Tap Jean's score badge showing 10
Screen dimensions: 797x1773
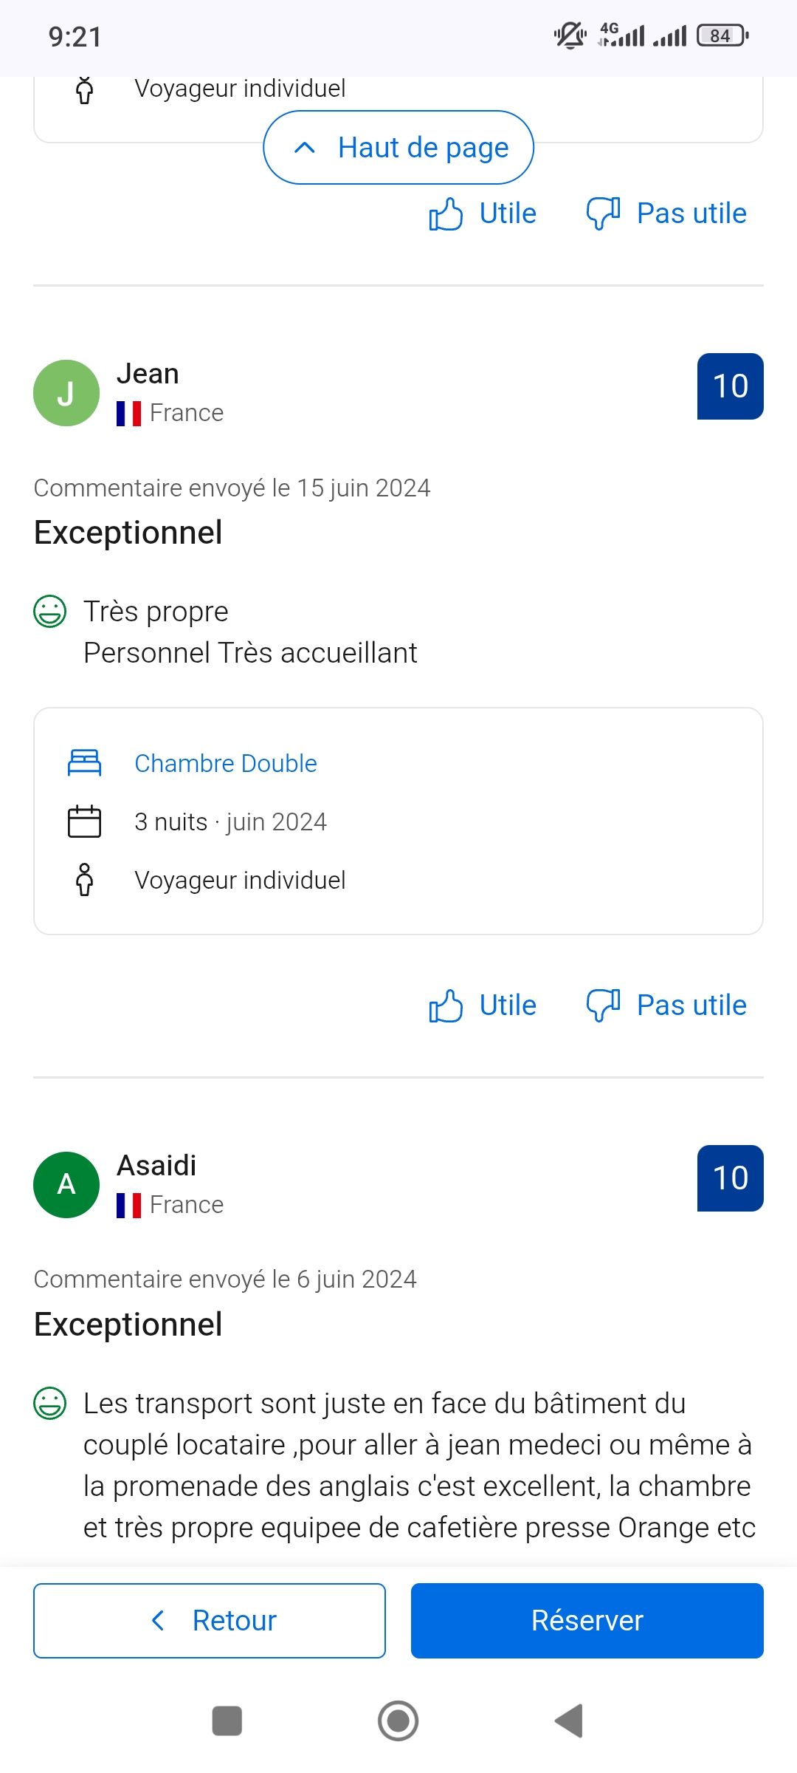click(x=730, y=386)
